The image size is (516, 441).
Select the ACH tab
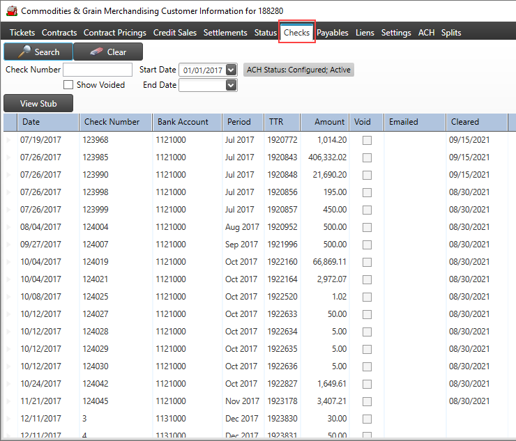[426, 33]
